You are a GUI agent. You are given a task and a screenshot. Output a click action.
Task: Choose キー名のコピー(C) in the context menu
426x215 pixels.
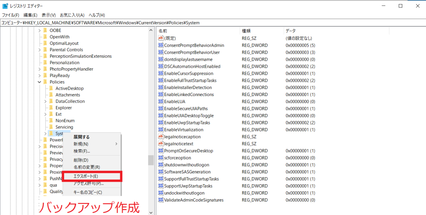pyautogui.click(x=92, y=193)
